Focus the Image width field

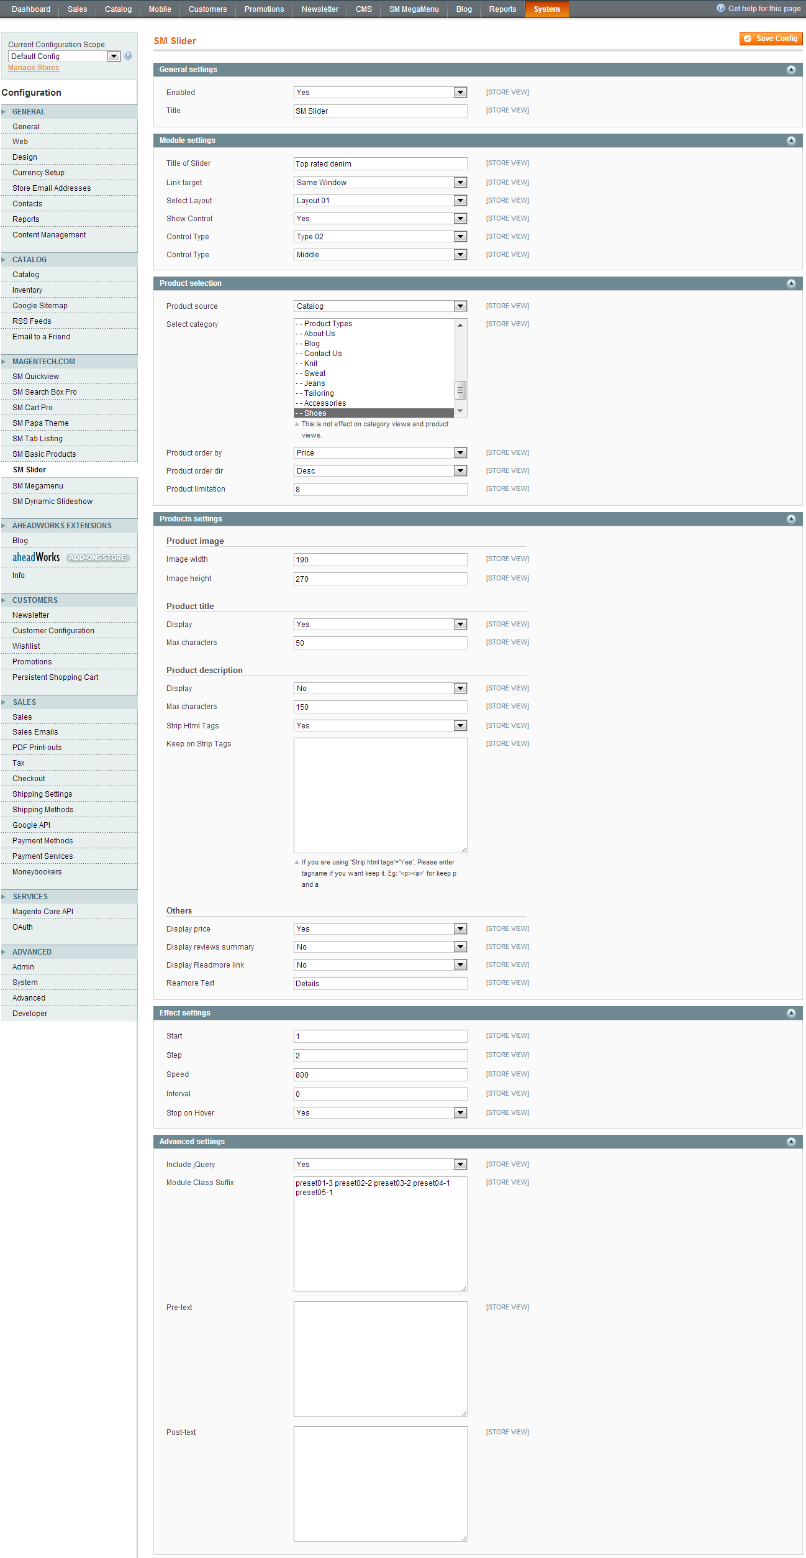click(x=380, y=560)
